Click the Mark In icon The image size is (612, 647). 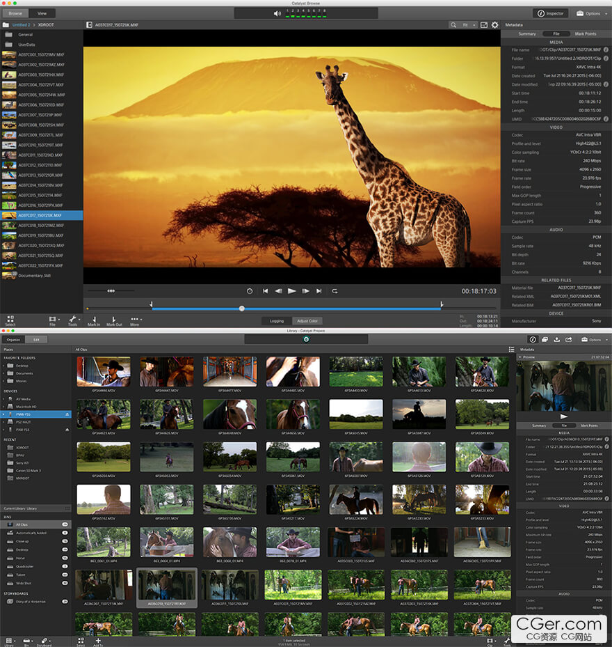tap(94, 321)
